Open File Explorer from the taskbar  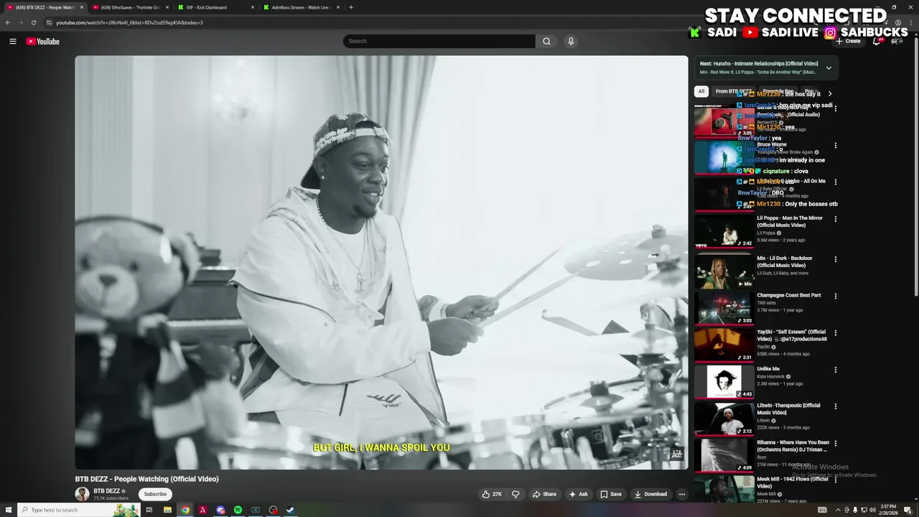[x=167, y=510]
